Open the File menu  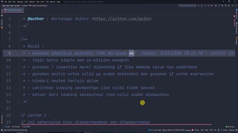click(6, 1)
